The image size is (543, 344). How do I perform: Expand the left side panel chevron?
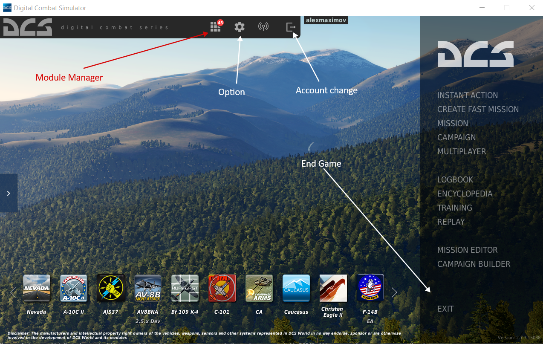pyautogui.click(x=9, y=193)
